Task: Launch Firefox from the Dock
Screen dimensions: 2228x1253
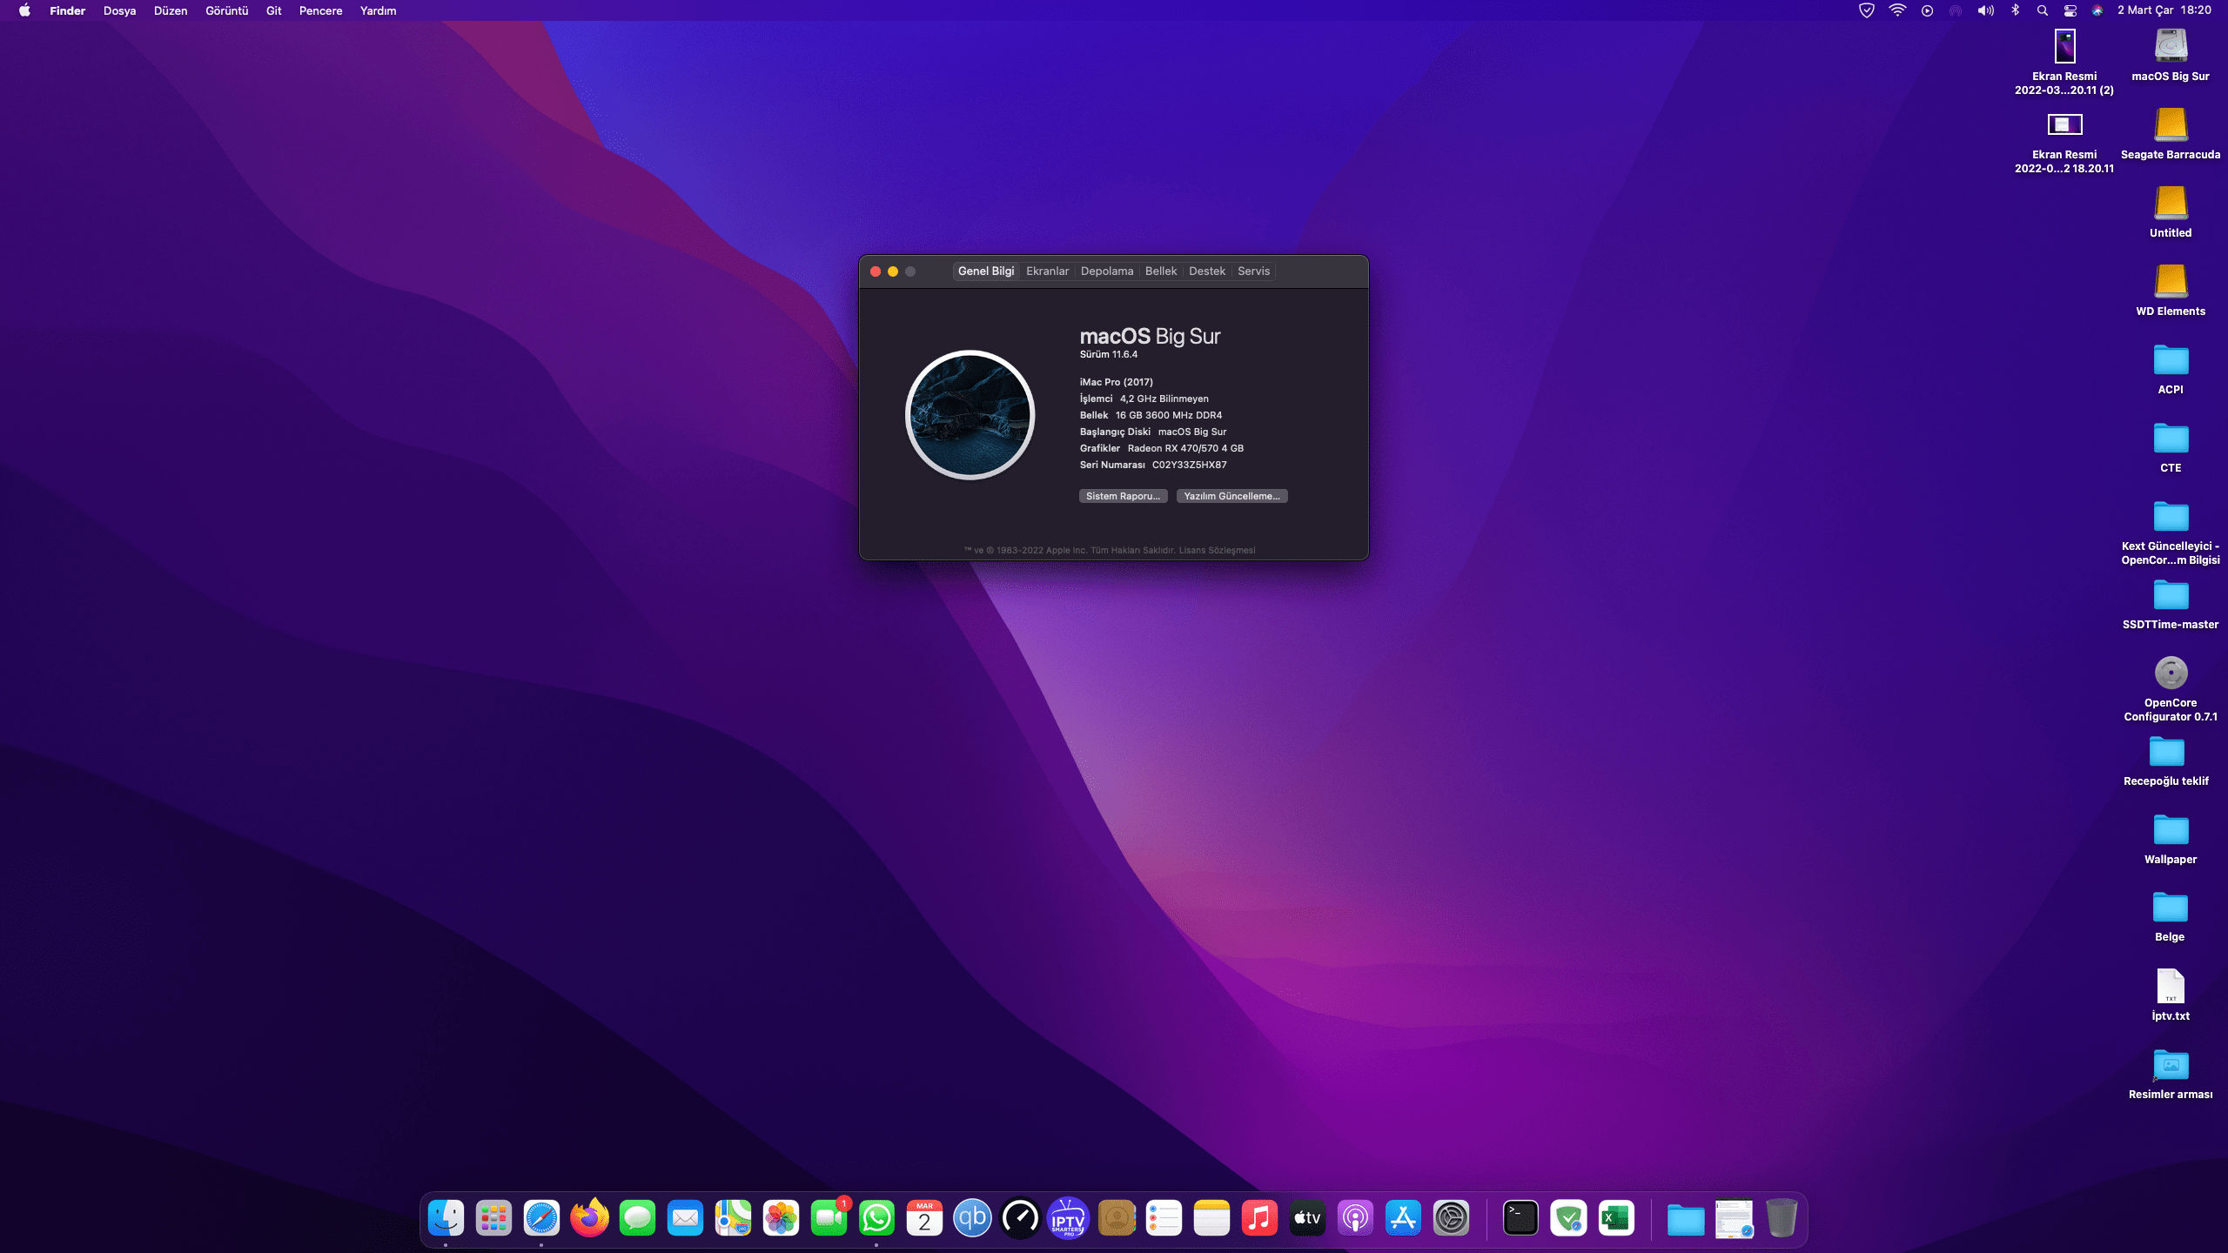Action: tap(589, 1218)
